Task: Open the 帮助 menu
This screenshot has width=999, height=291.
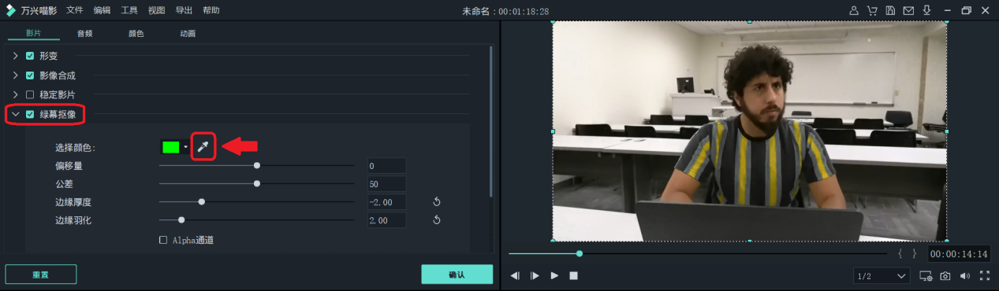Action: 211,10
